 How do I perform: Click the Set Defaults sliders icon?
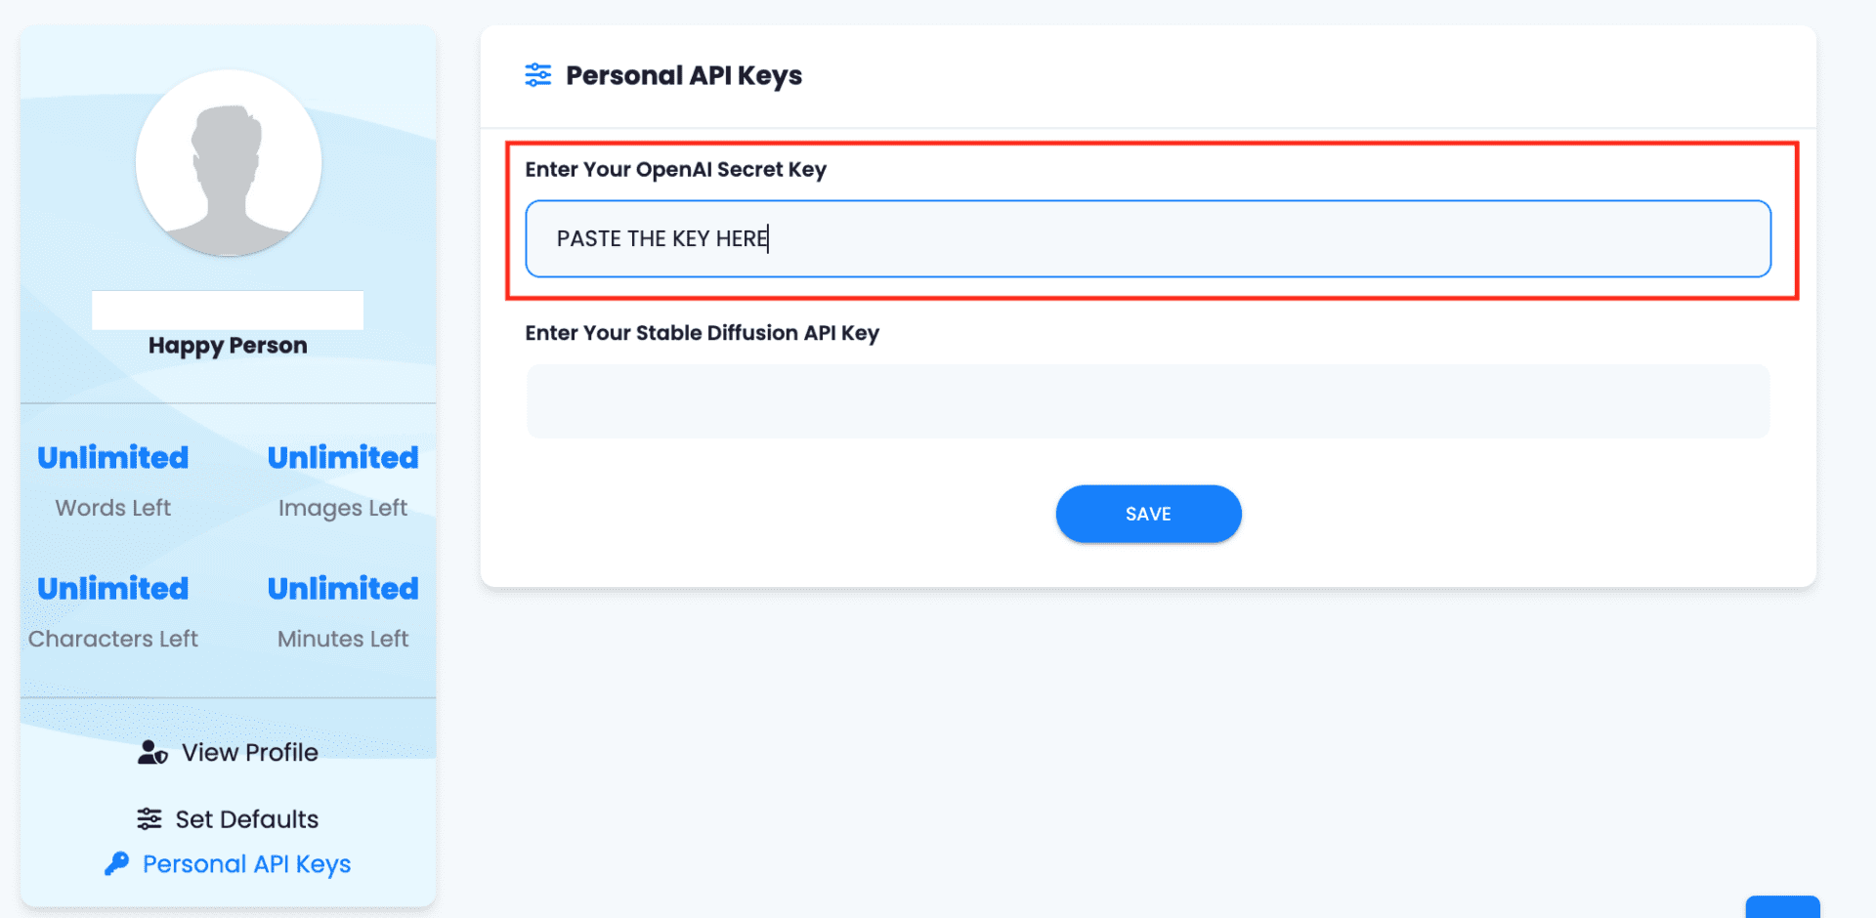(x=149, y=818)
